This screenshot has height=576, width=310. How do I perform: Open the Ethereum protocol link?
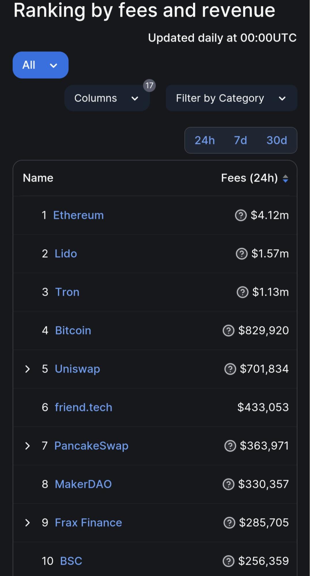[78, 215]
